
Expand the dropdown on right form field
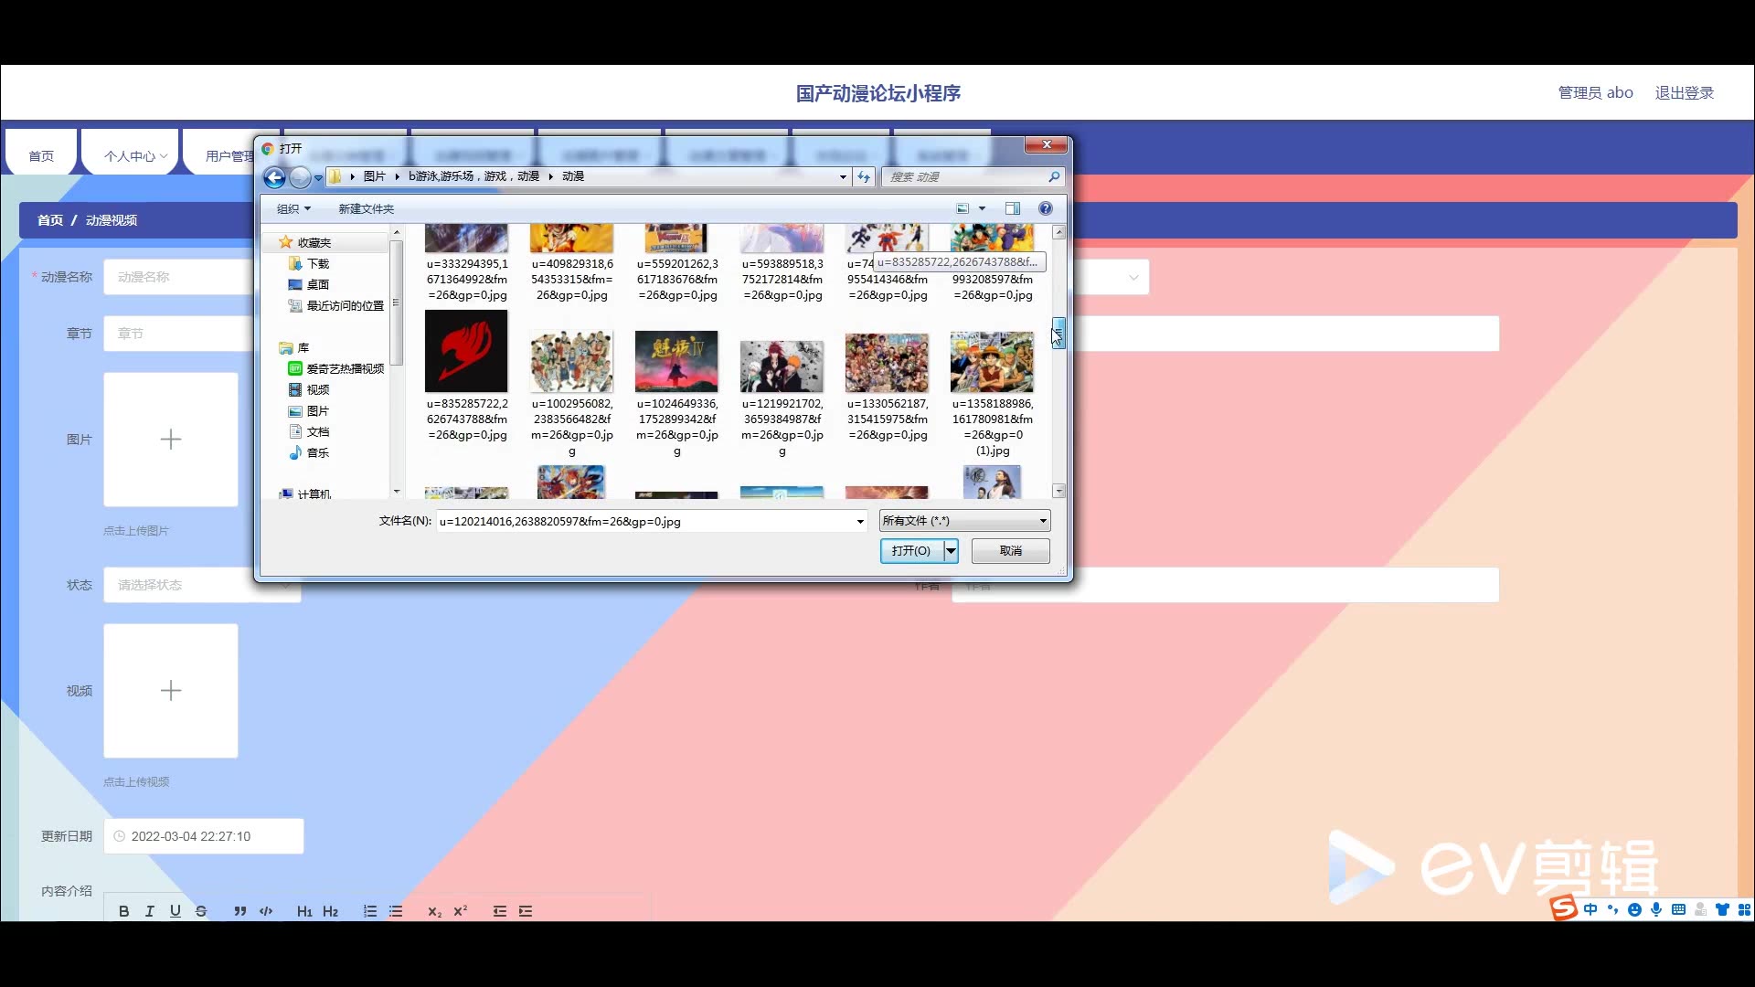(x=1133, y=277)
